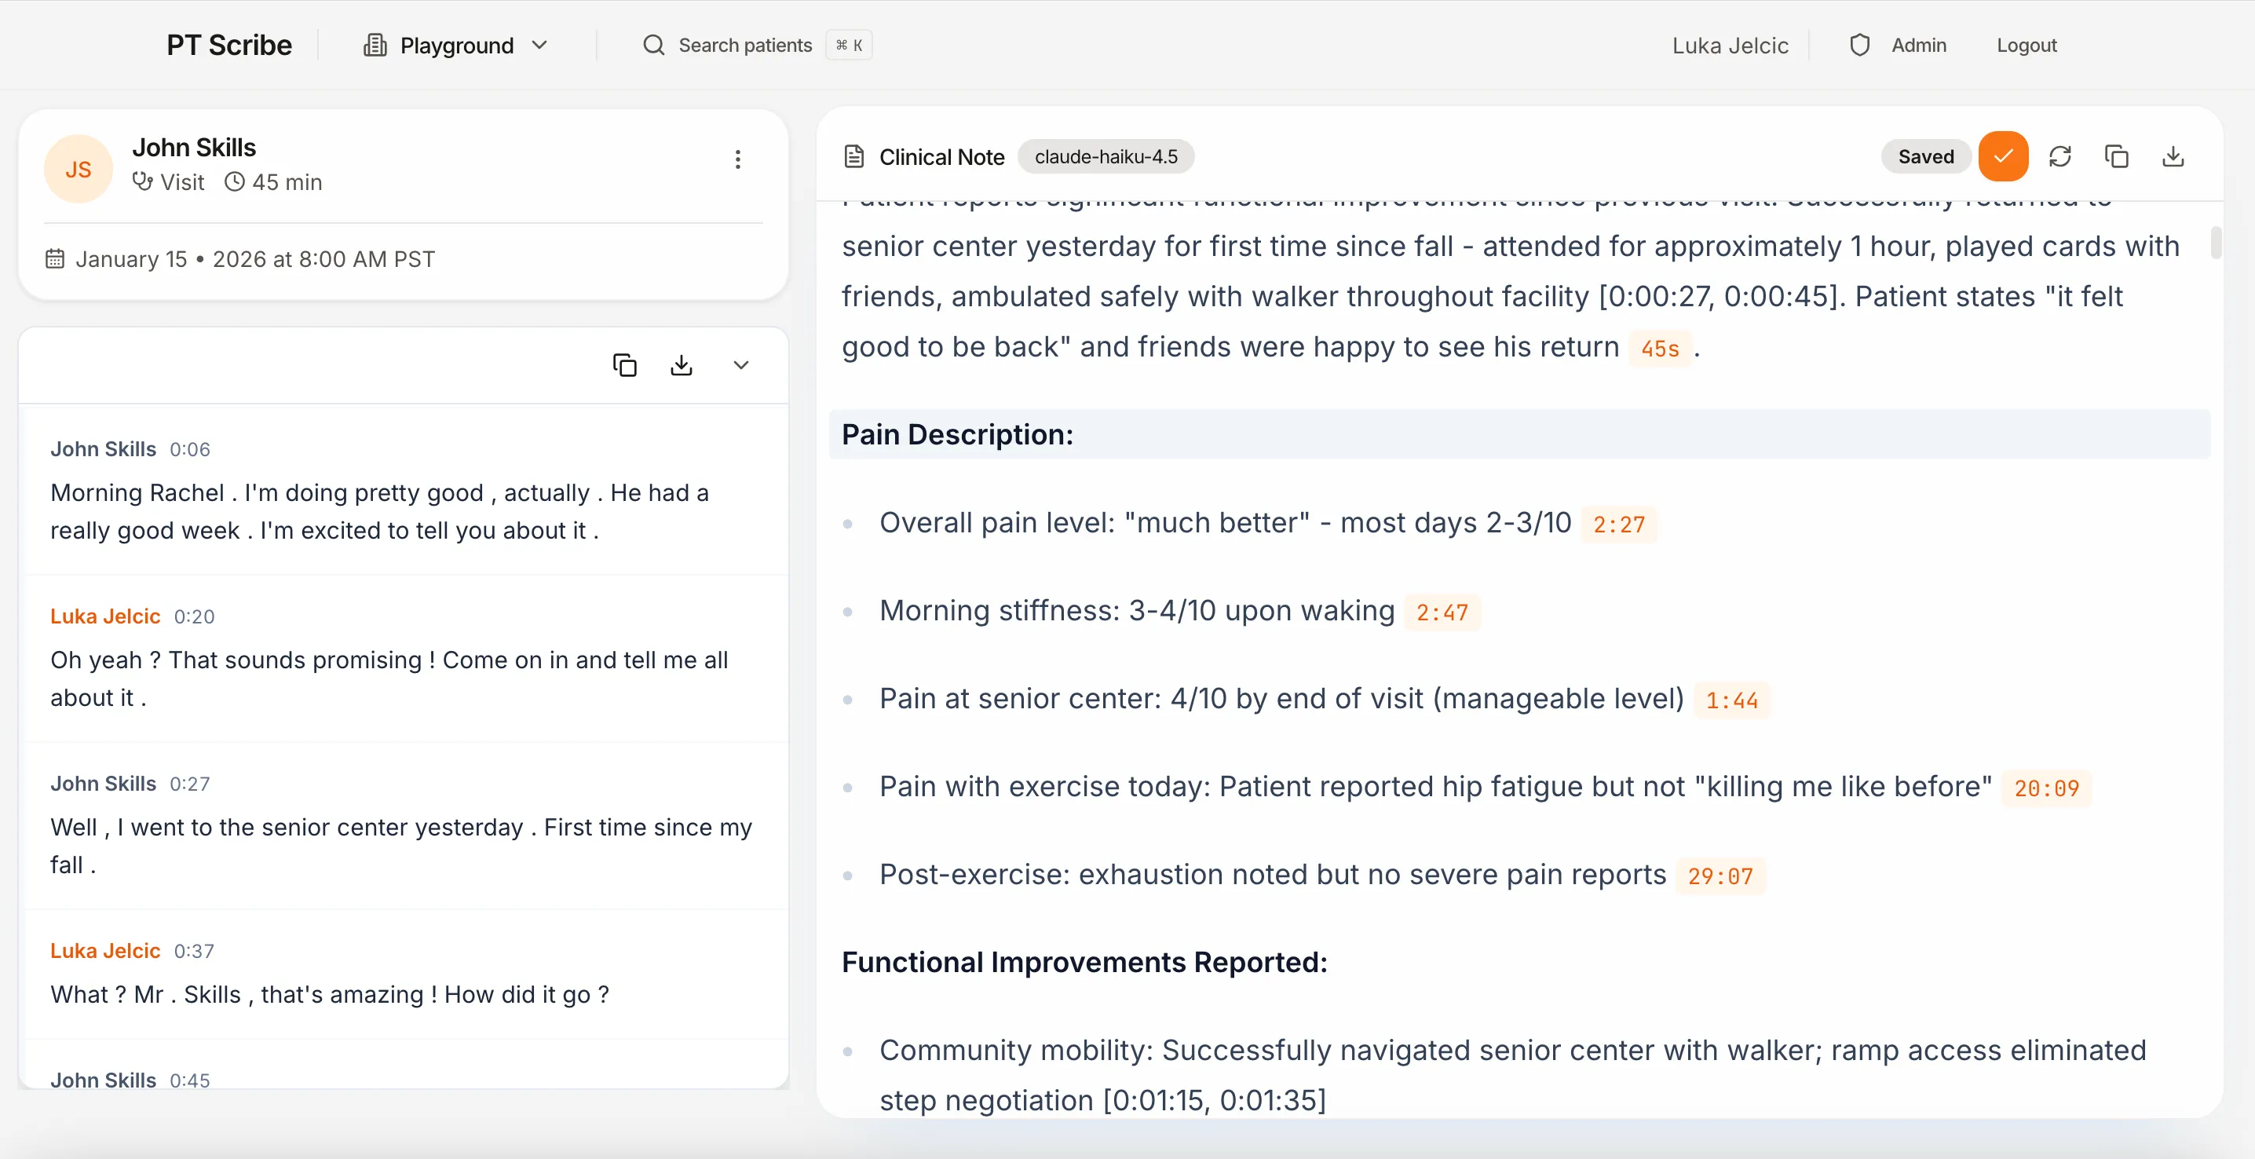Image resolution: width=2255 pixels, height=1159 pixels.
Task: Download the transcript
Action: [682, 364]
